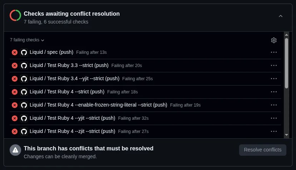Viewport: 296px width, 170px height.
Task: Click GitHub avatar next to Ruby 4 --zjit check
Action: point(24,132)
